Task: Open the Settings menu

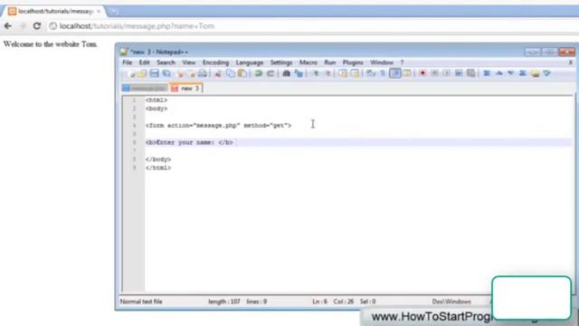Action: (x=281, y=62)
